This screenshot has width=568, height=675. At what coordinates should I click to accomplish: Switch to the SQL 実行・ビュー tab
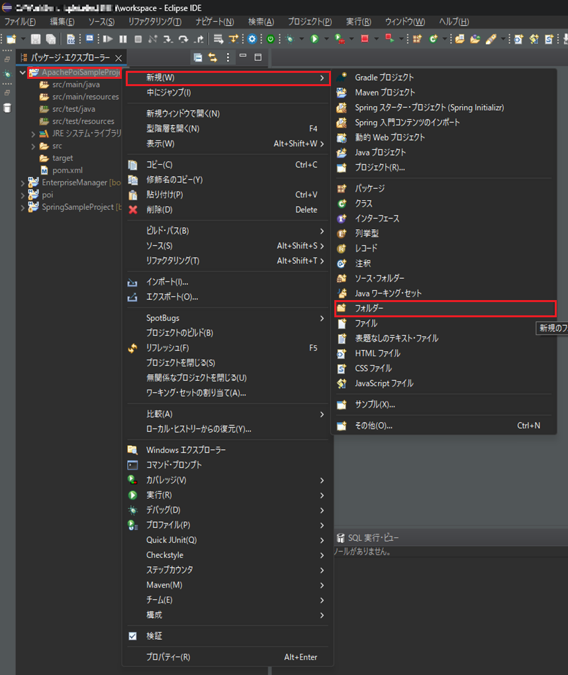[x=368, y=538]
